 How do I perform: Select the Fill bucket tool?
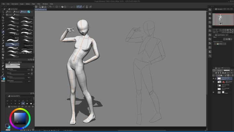3,55
